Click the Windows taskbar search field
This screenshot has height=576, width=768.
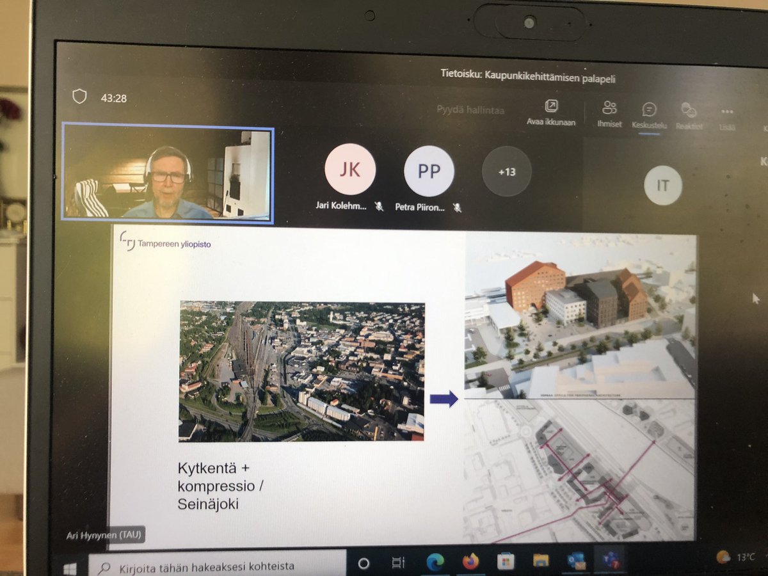tap(218, 566)
